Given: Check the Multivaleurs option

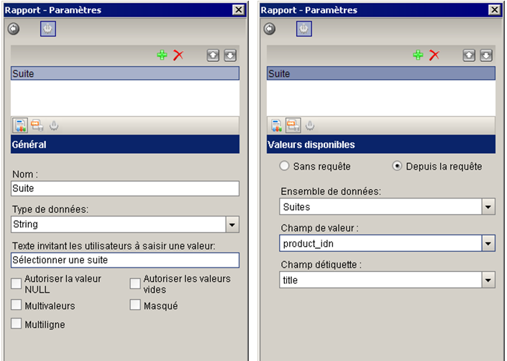Looking at the screenshot, I should point(17,306).
